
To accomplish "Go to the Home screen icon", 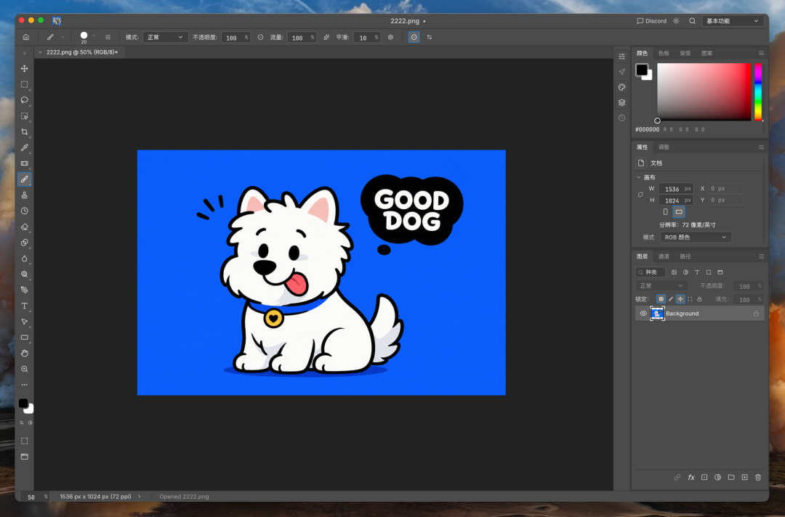I will tap(26, 37).
